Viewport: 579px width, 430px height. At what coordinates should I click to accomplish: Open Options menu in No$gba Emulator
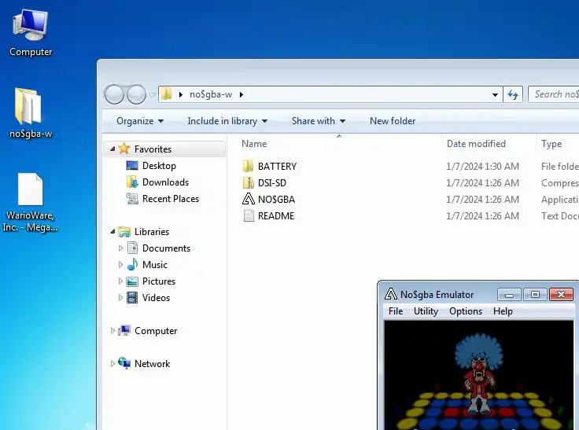tap(466, 311)
